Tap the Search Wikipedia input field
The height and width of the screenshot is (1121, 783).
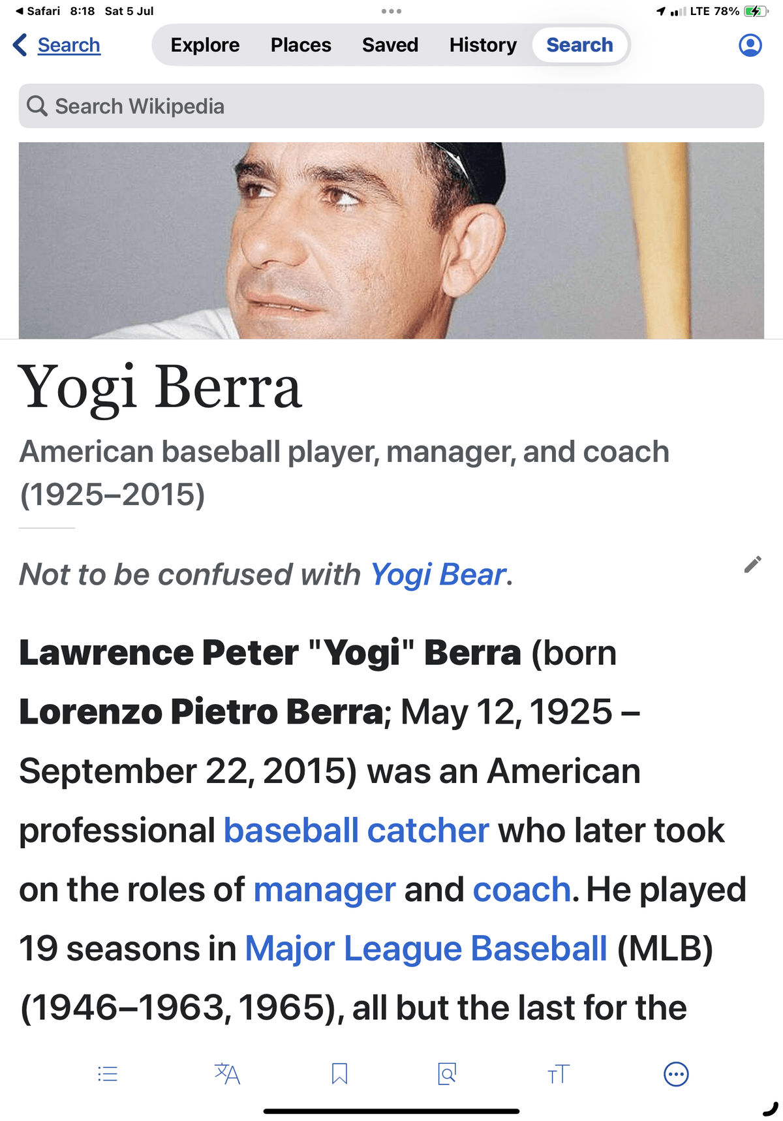coord(391,106)
